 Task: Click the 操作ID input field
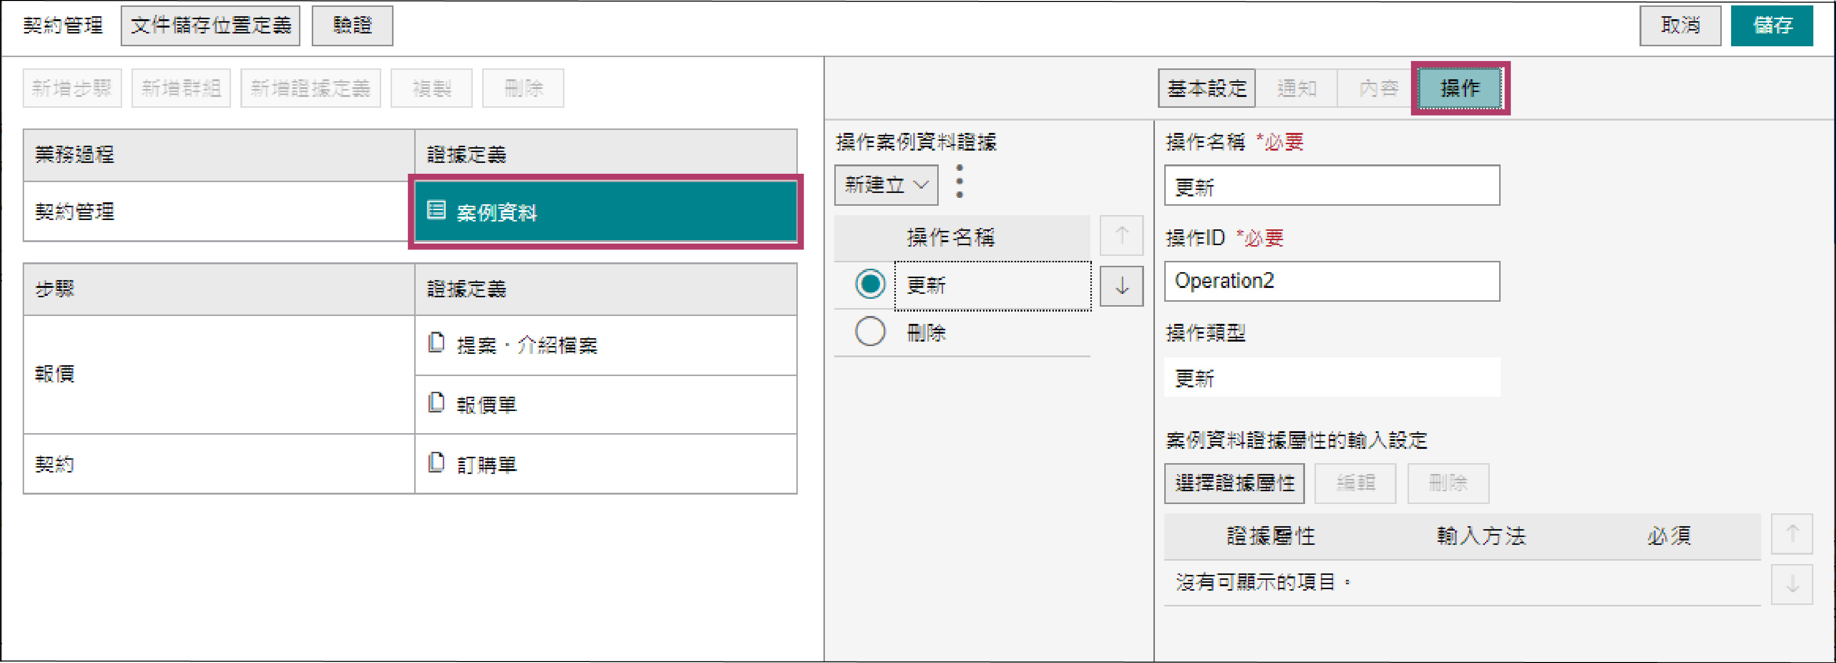(1331, 281)
